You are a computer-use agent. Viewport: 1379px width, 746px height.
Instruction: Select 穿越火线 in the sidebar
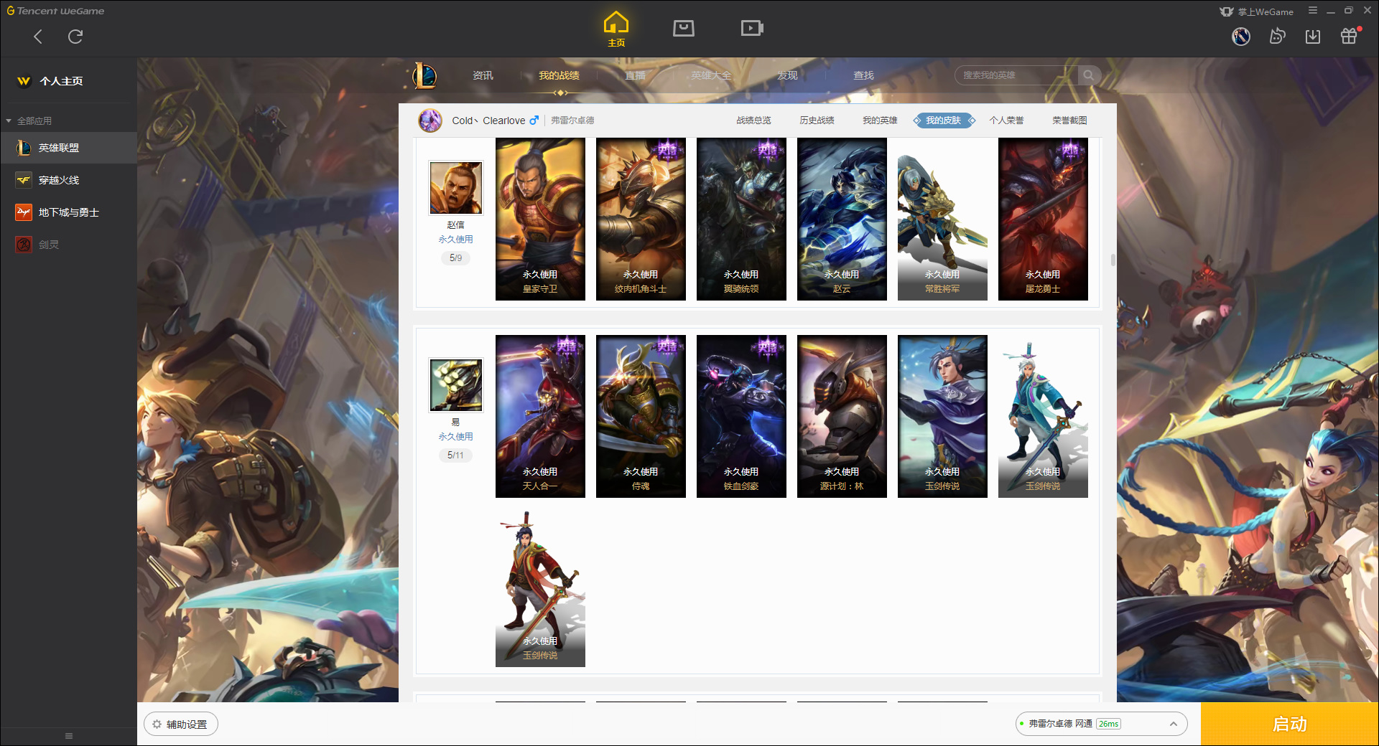click(68, 180)
